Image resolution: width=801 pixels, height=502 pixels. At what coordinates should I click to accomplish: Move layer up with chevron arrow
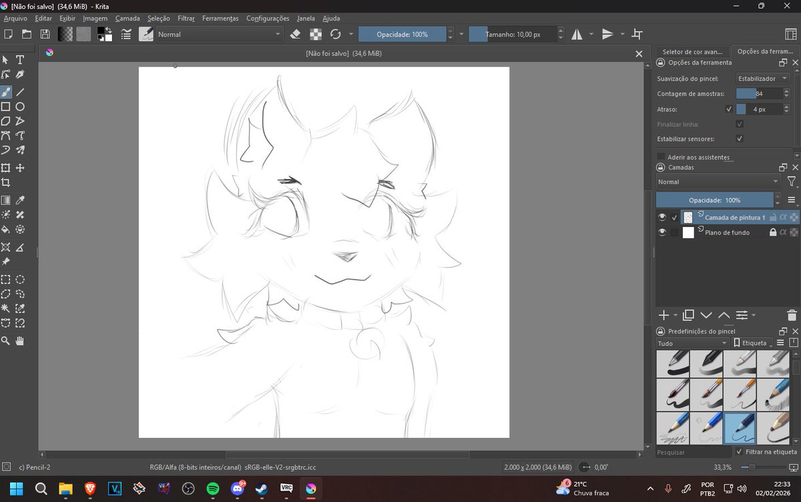point(724,315)
